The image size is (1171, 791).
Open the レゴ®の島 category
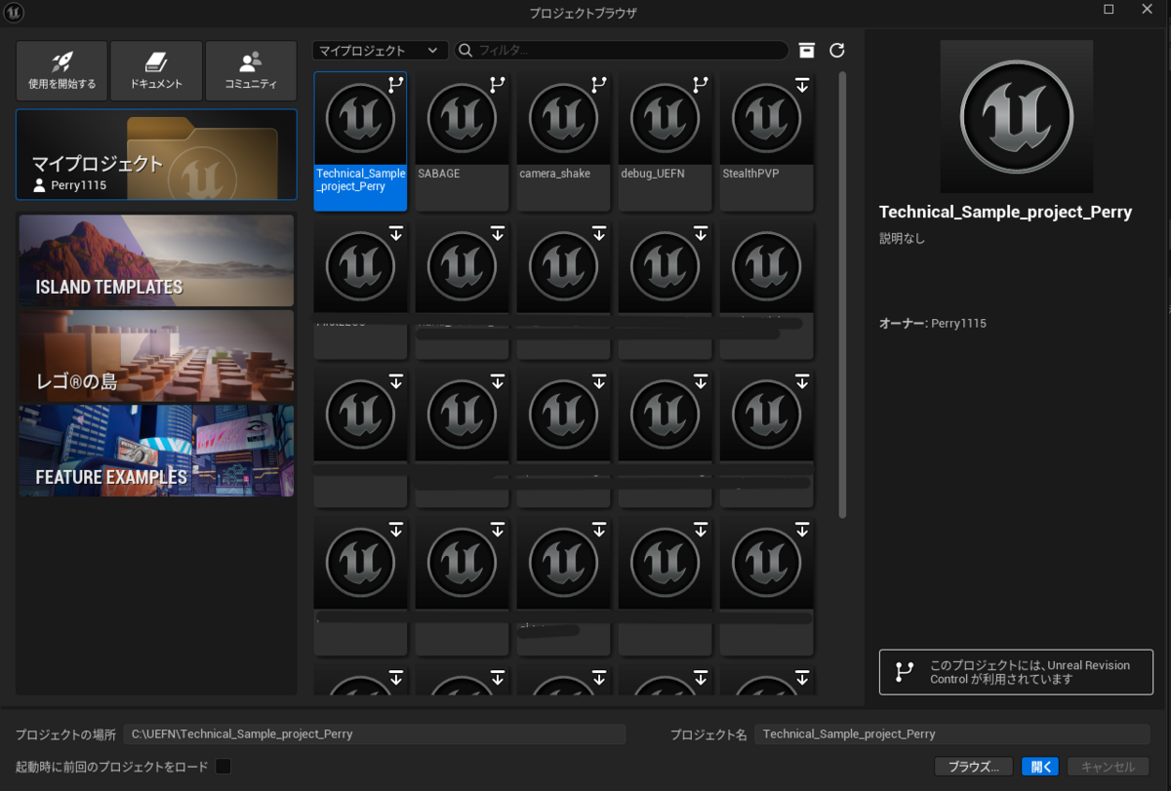coord(156,356)
